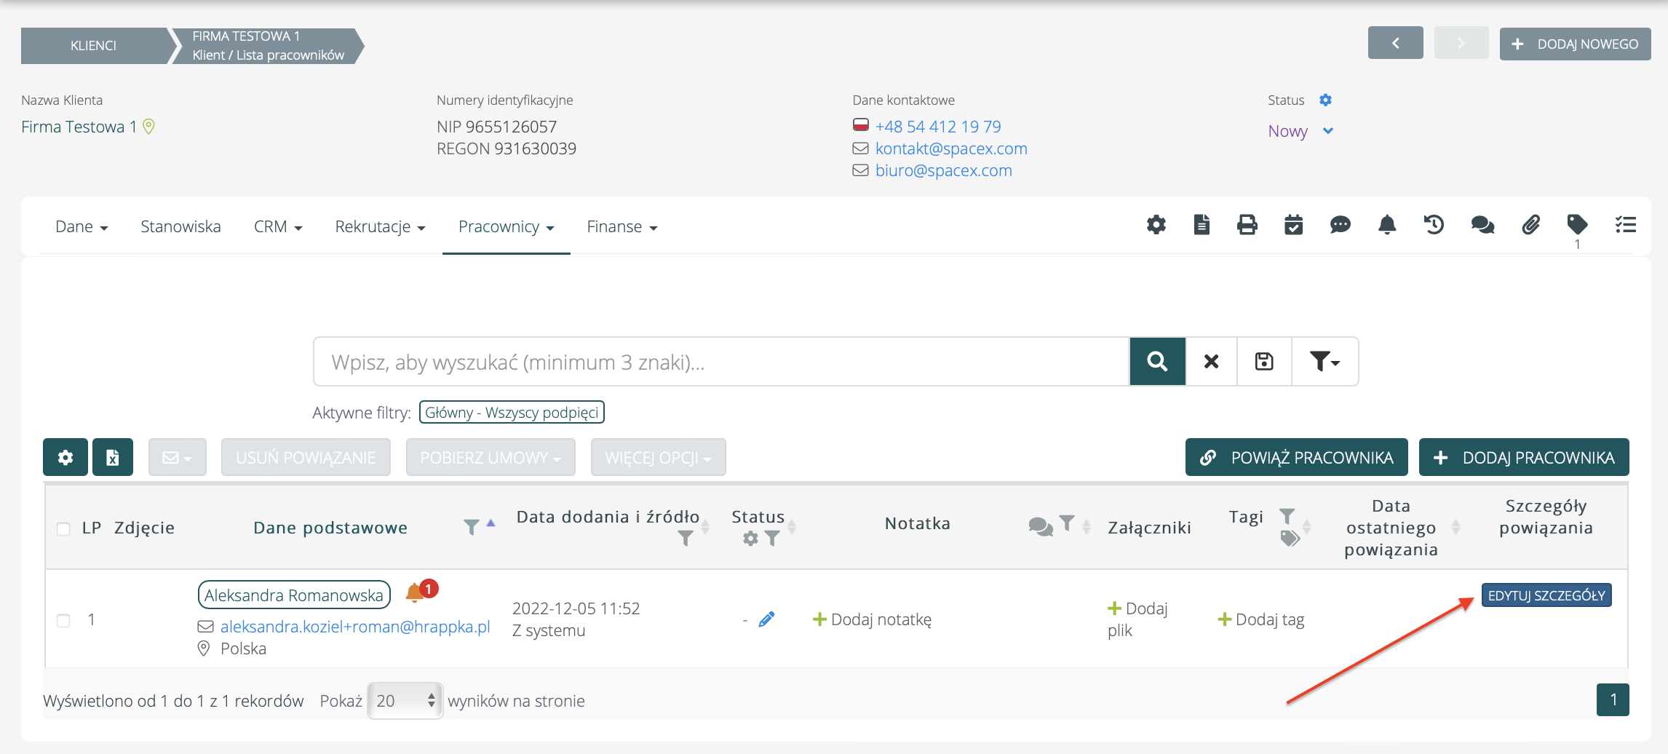Open the kontakt@spacex.com email link
Viewport: 1668px width, 754px height.
(x=951, y=148)
